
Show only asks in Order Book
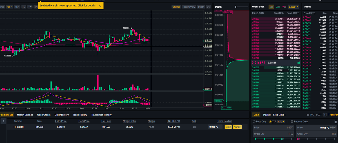pos(284,6)
